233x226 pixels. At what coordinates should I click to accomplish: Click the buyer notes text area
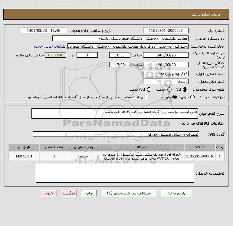115,173
